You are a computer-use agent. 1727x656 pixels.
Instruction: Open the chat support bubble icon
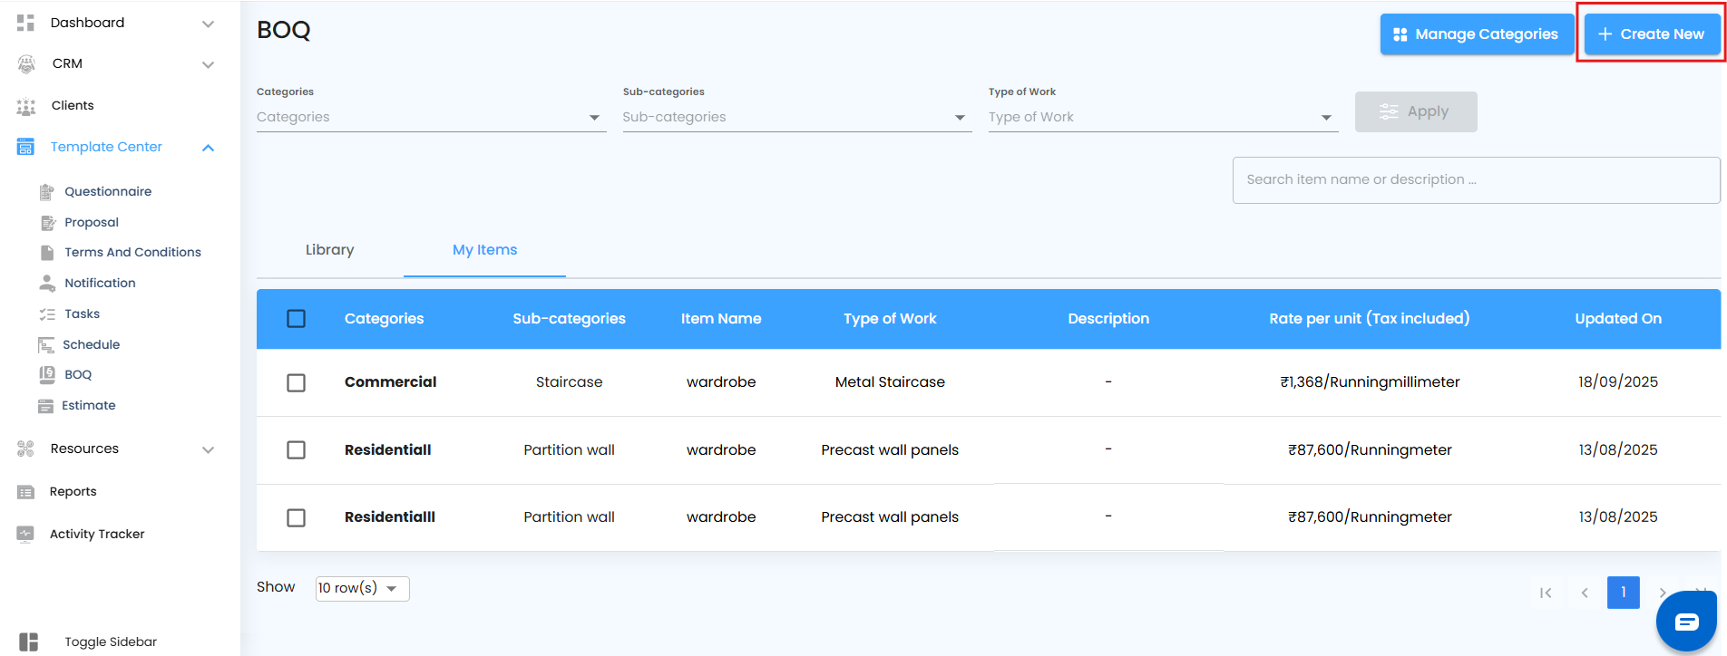click(x=1686, y=622)
